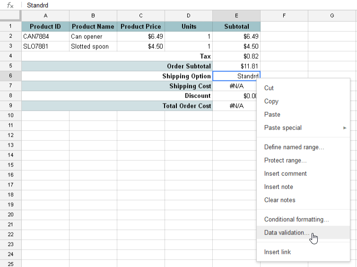
Task: Click the select-all corner box
Action: pyautogui.click(x=10, y=16)
